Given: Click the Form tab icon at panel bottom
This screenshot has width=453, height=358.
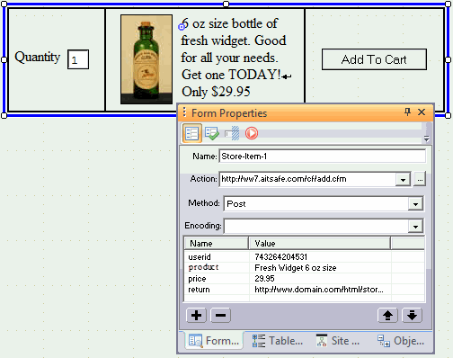Looking at the screenshot, I should point(196,341).
